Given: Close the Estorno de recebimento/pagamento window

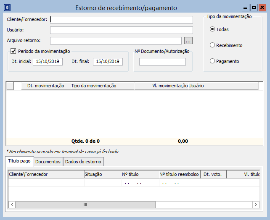Looking at the screenshot, I should pyautogui.click(x=262, y=8).
